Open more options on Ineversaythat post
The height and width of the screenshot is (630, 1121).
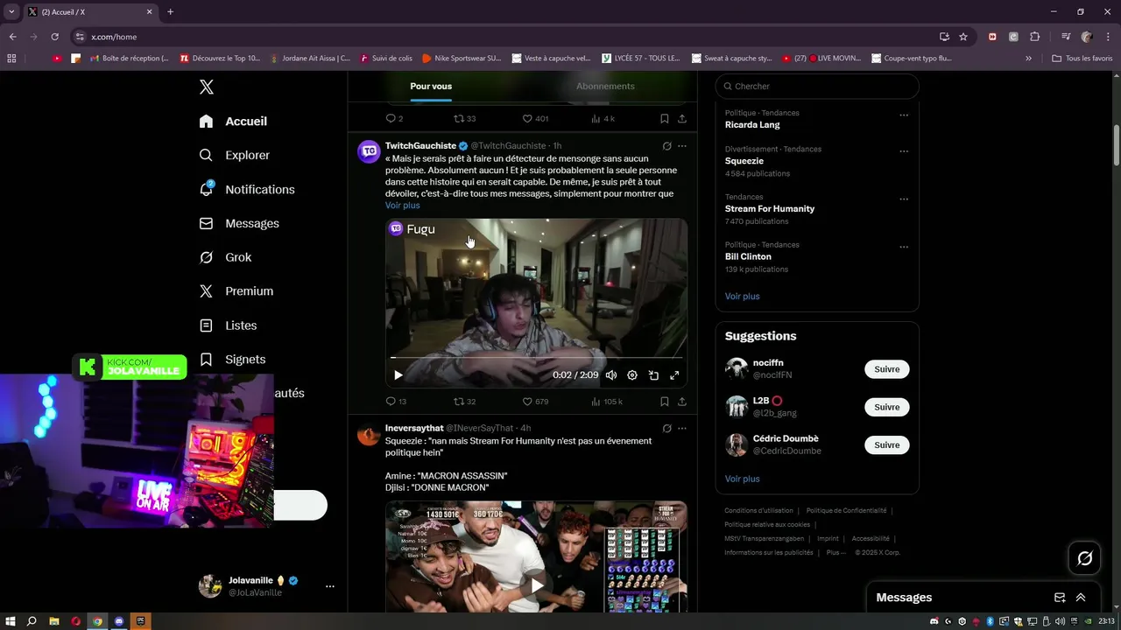click(x=682, y=429)
